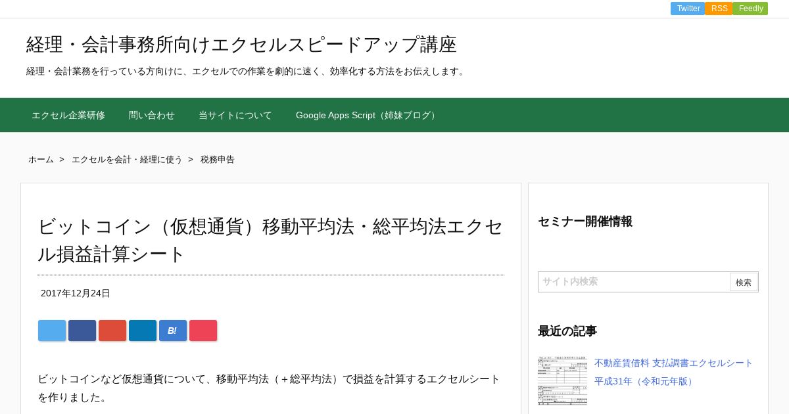Click the red Google+ share button
Image resolution: width=789 pixels, height=414 pixels.
[112, 331]
